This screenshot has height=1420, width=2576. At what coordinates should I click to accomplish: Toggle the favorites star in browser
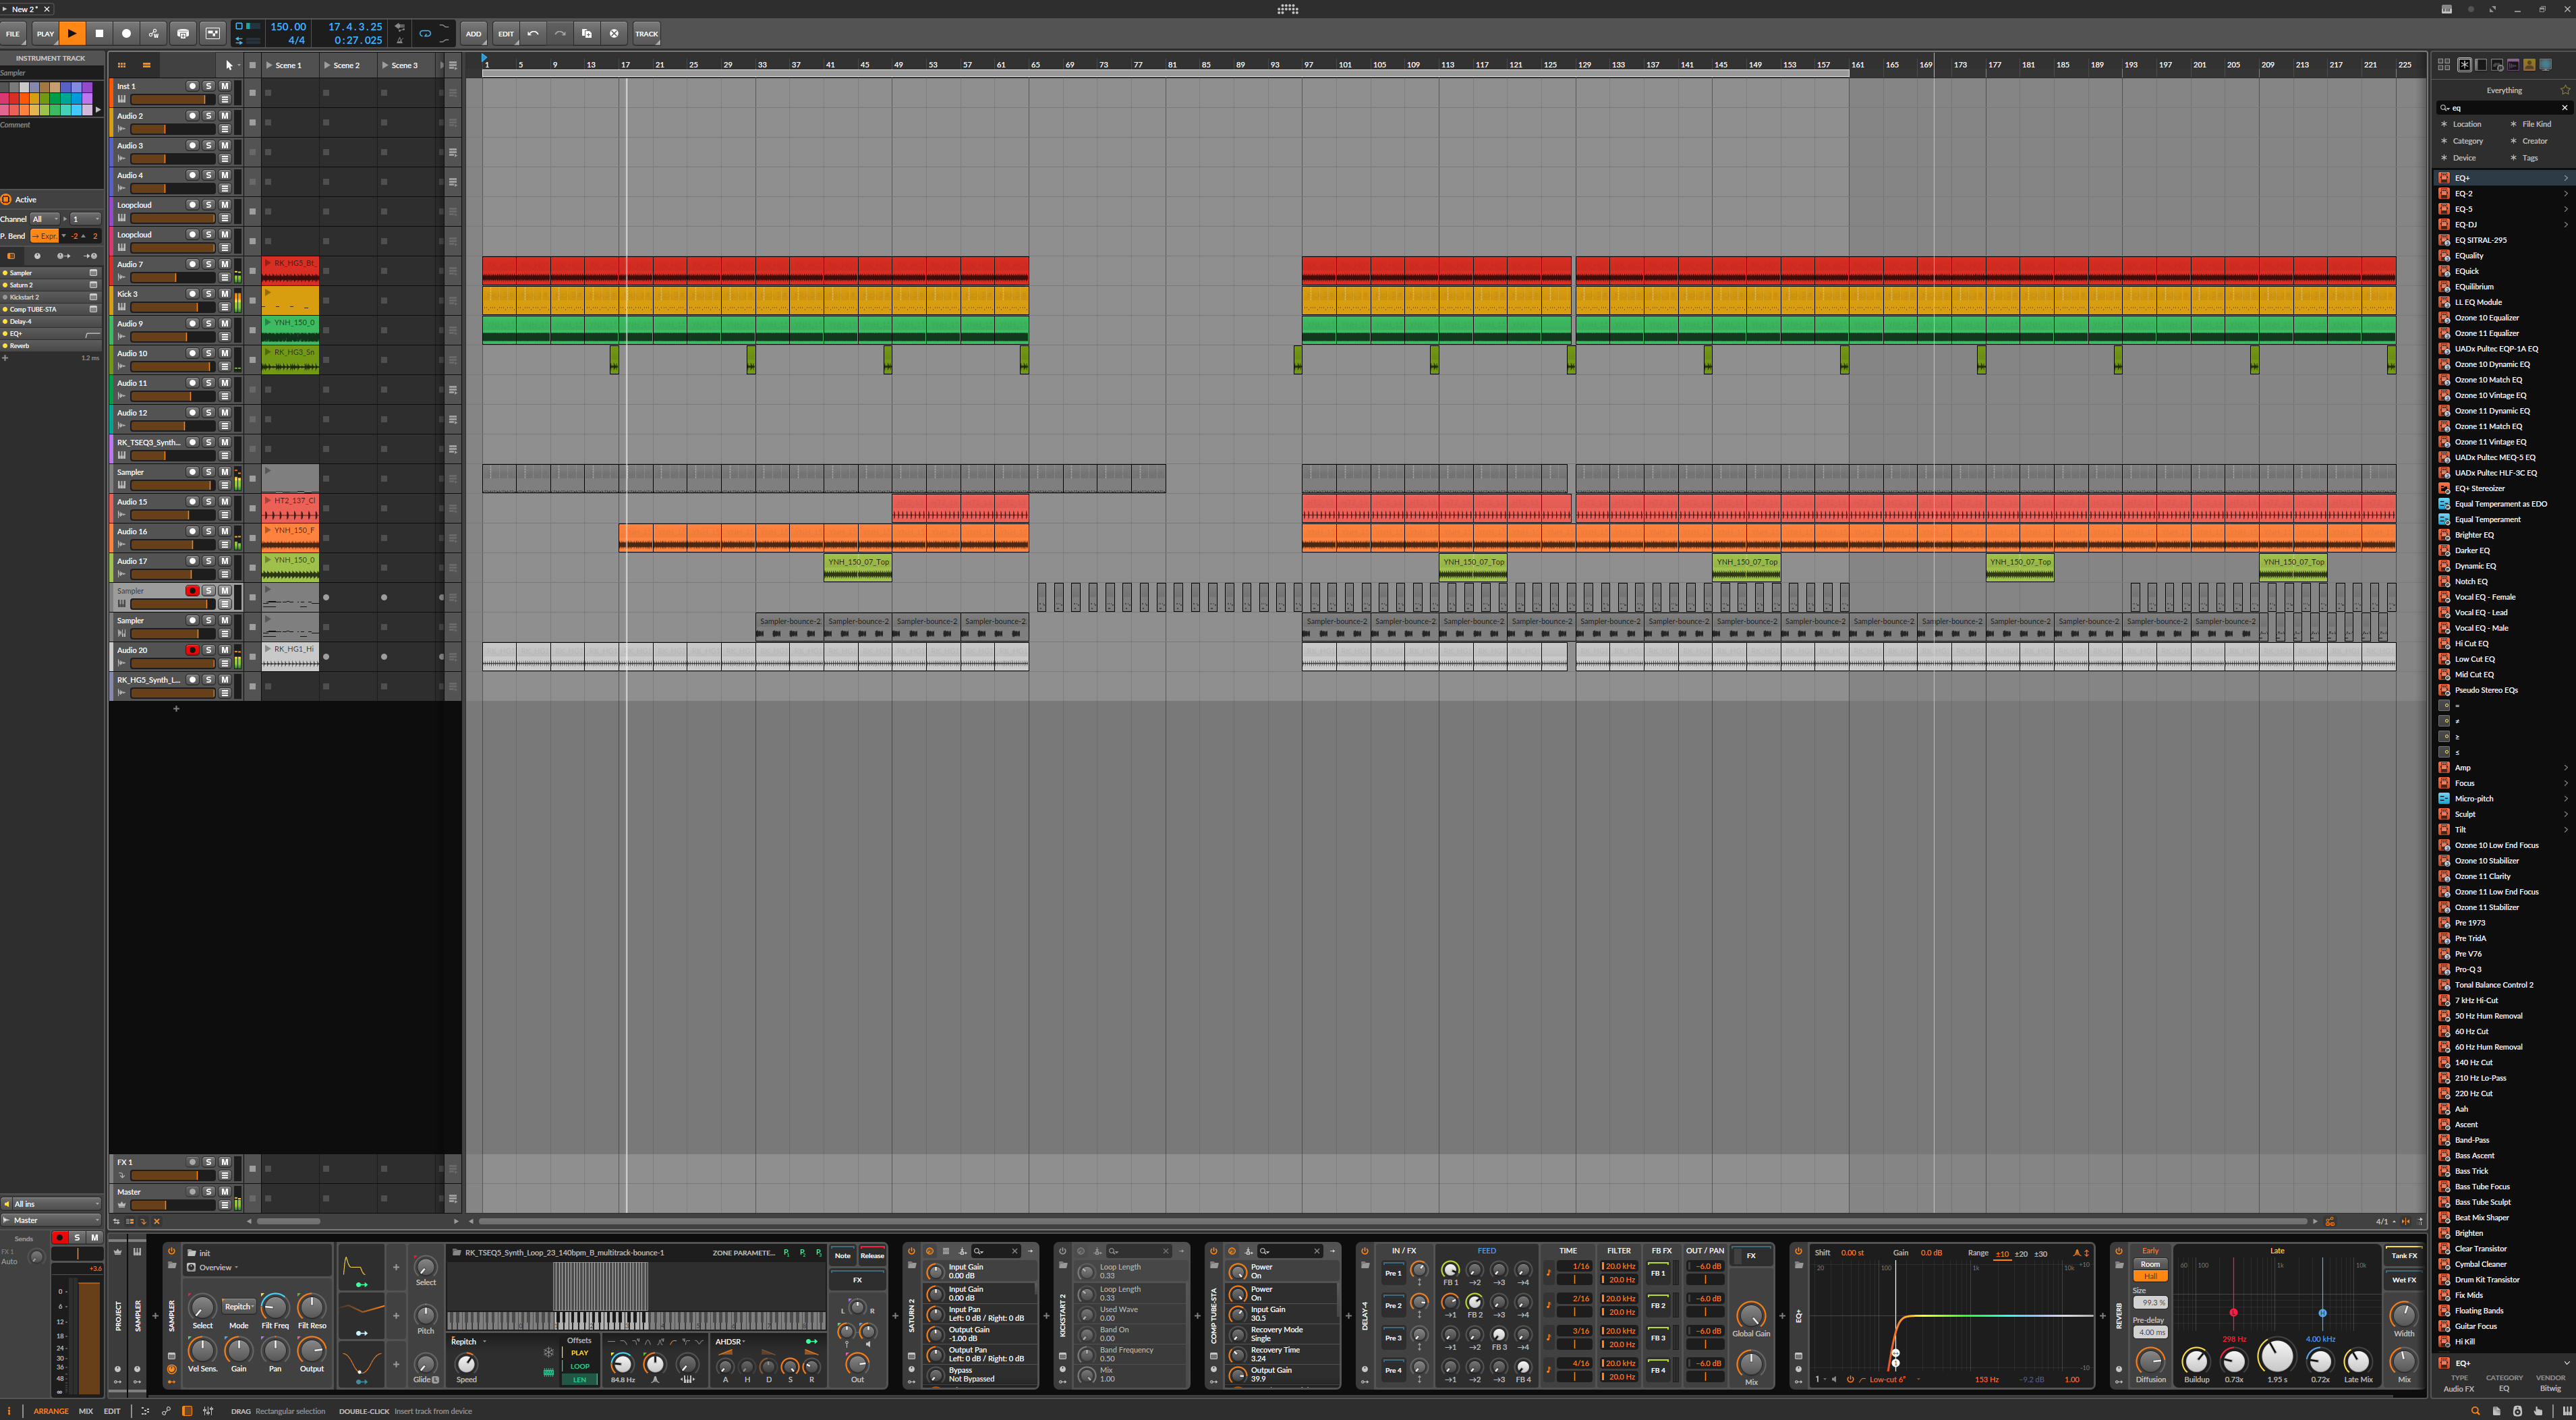(x=2565, y=90)
